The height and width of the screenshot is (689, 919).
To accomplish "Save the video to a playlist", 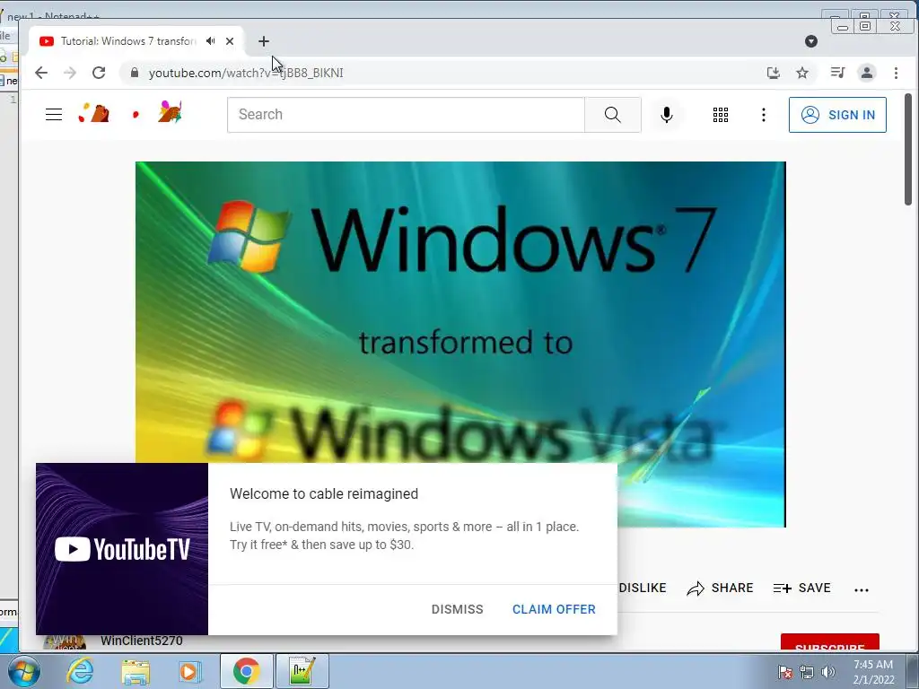I will click(801, 588).
